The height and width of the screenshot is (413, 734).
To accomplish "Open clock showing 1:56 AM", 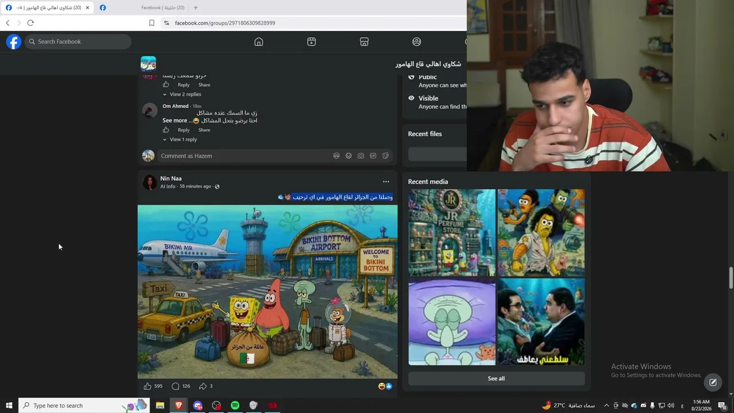I will tap(701, 406).
